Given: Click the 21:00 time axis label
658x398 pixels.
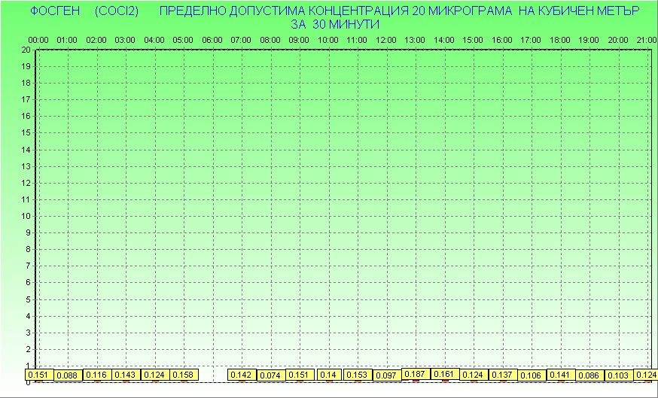Looking at the screenshot, I should tap(646, 40).
